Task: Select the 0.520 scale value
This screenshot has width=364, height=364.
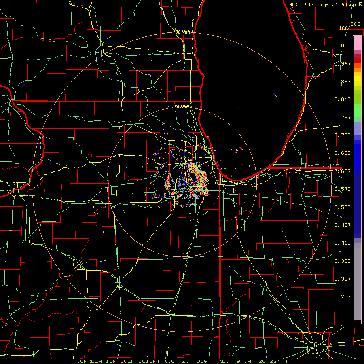Action: coord(343,207)
